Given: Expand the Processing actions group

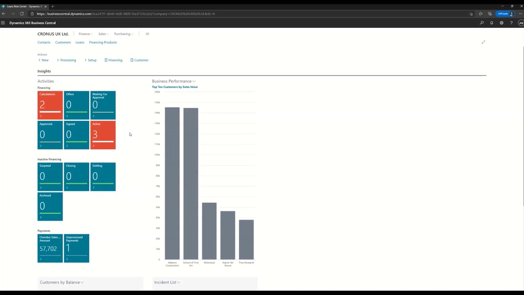Looking at the screenshot, I should point(66,60).
